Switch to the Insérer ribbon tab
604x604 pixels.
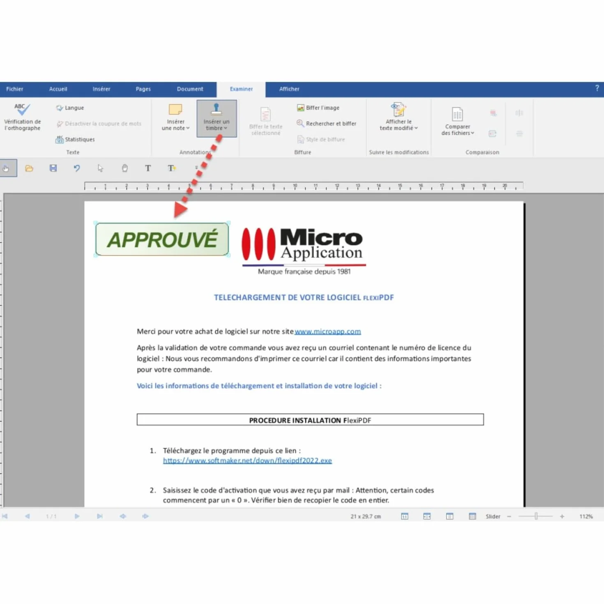(x=101, y=89)
